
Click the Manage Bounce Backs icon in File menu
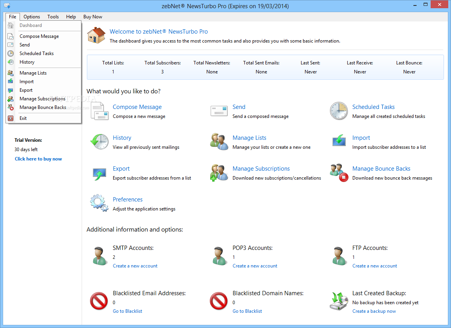coord(10,107)
